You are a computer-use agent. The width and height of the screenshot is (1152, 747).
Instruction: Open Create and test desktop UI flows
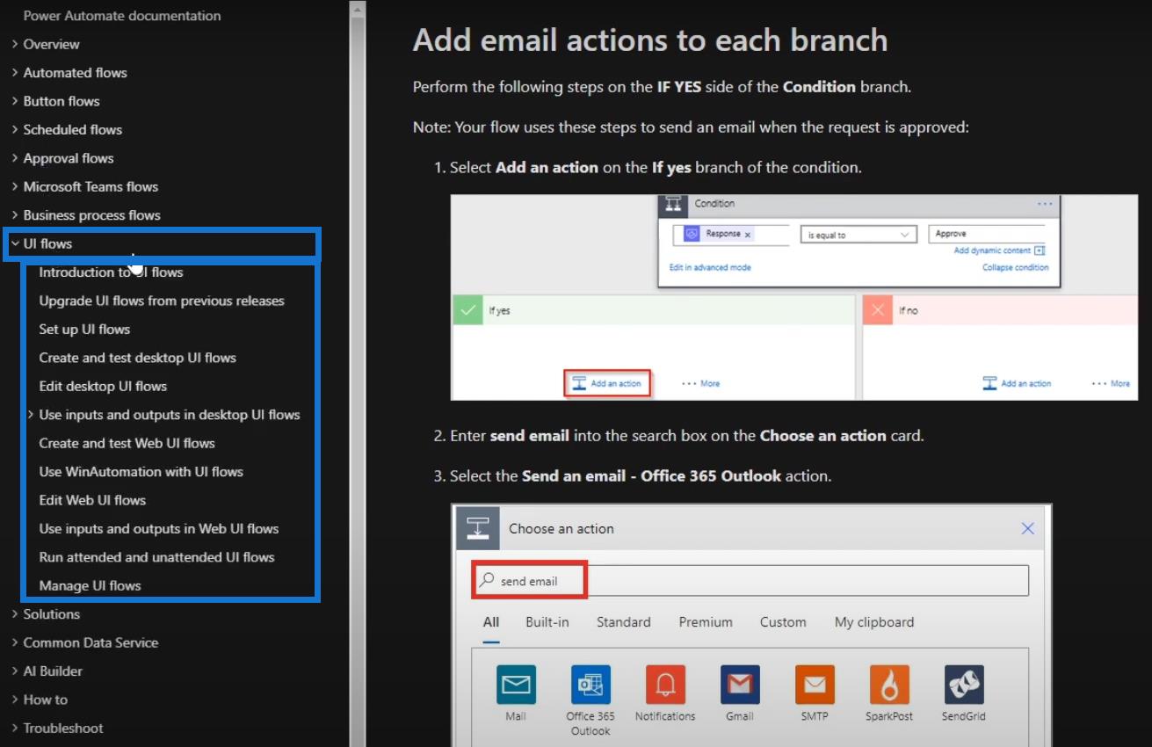point(137,358)
